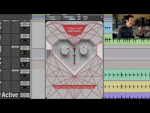
Task: Click the preset settings copy icon
Action: [67, 19]
